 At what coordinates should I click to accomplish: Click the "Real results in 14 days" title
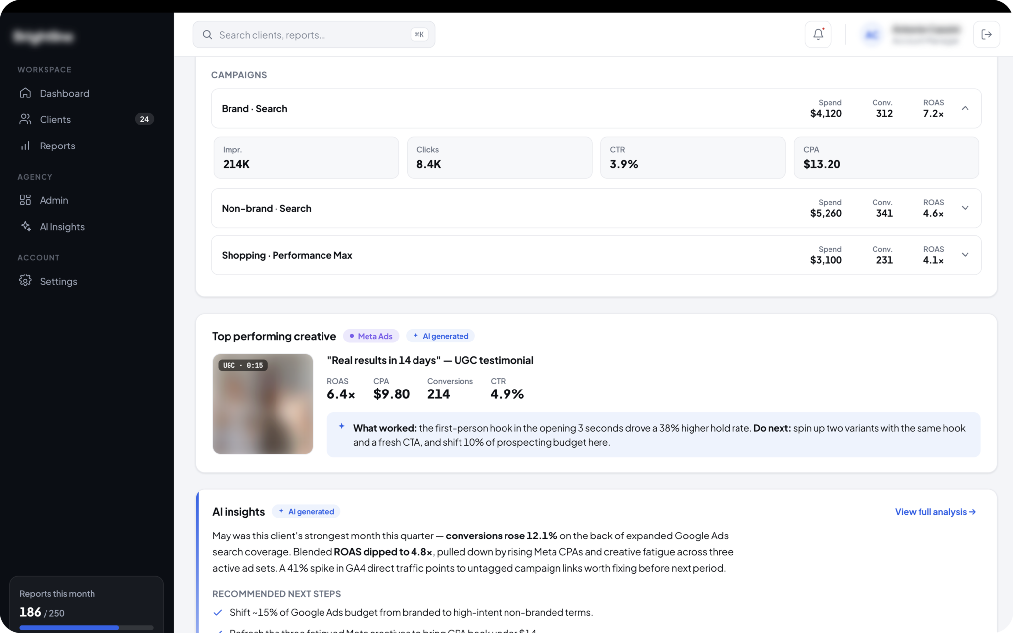tap(430, 360)
